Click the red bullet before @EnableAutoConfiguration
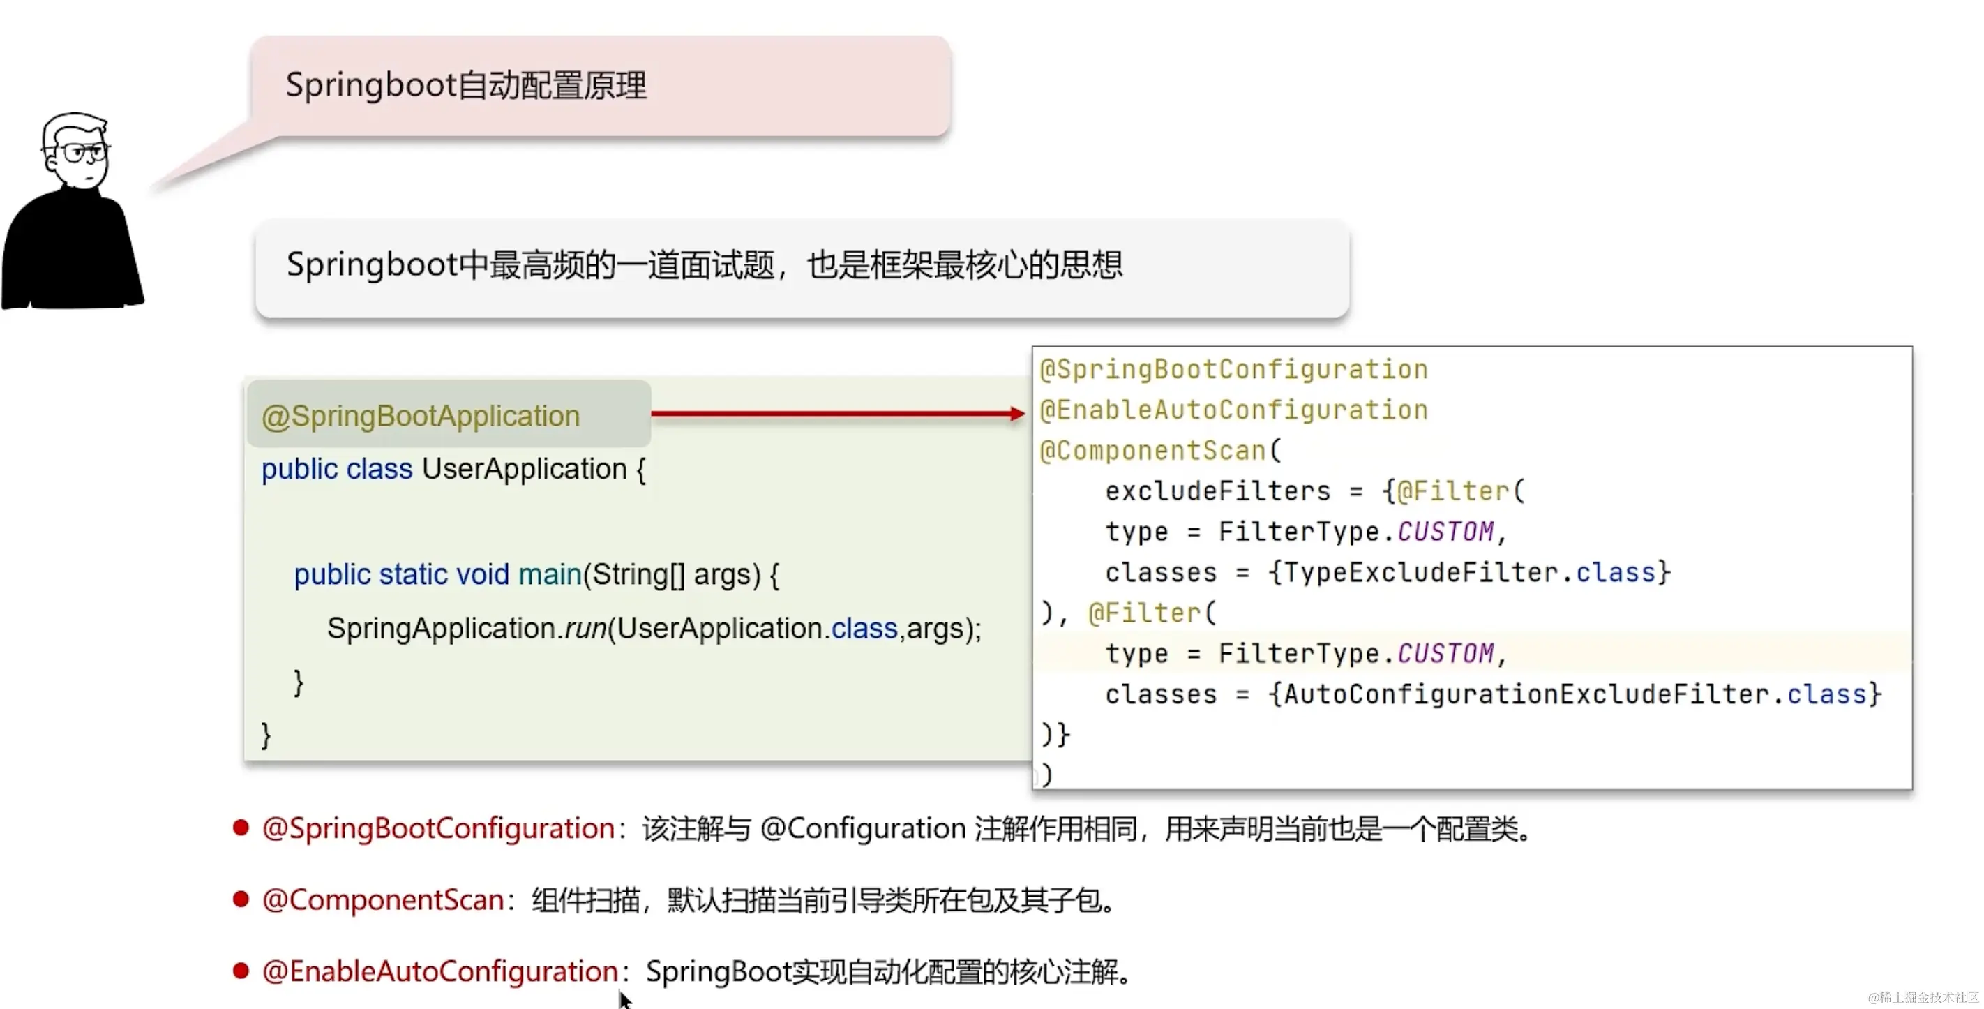This screenshot has height=1009, width=1984. (x=241, y=971)
